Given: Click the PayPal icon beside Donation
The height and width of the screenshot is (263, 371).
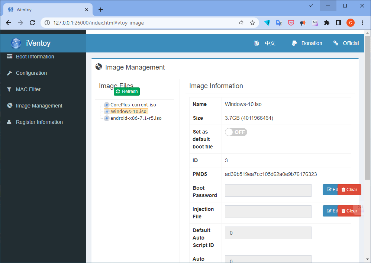Looking at the screenshot, I should tap(294, 43).
